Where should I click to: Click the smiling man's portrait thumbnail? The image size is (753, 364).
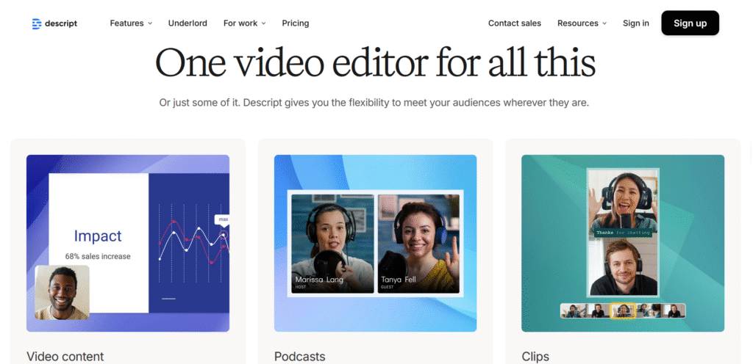[63, 292]
